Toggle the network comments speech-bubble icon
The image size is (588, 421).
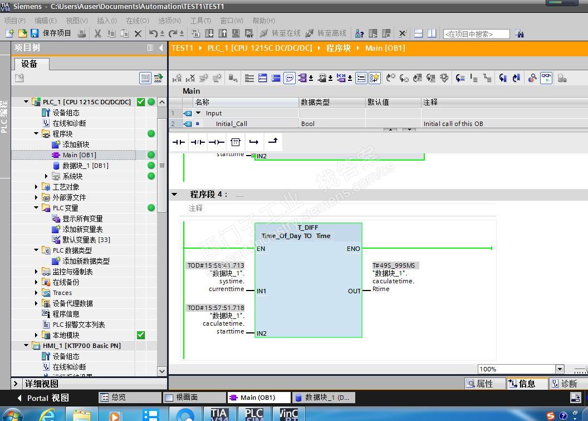point(289,78)
